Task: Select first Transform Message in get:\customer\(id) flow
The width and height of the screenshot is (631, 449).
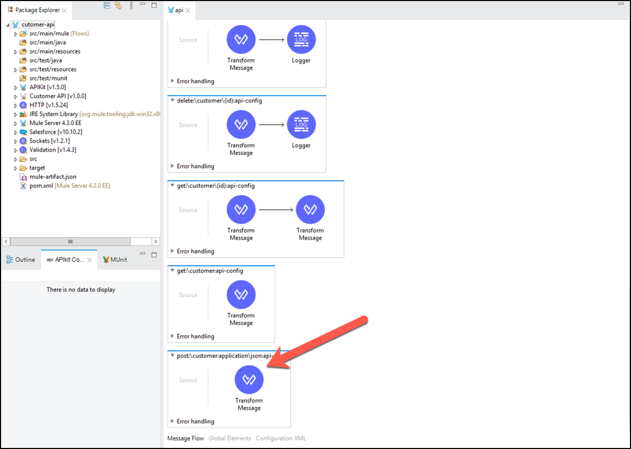Action: tap(241, 209)
